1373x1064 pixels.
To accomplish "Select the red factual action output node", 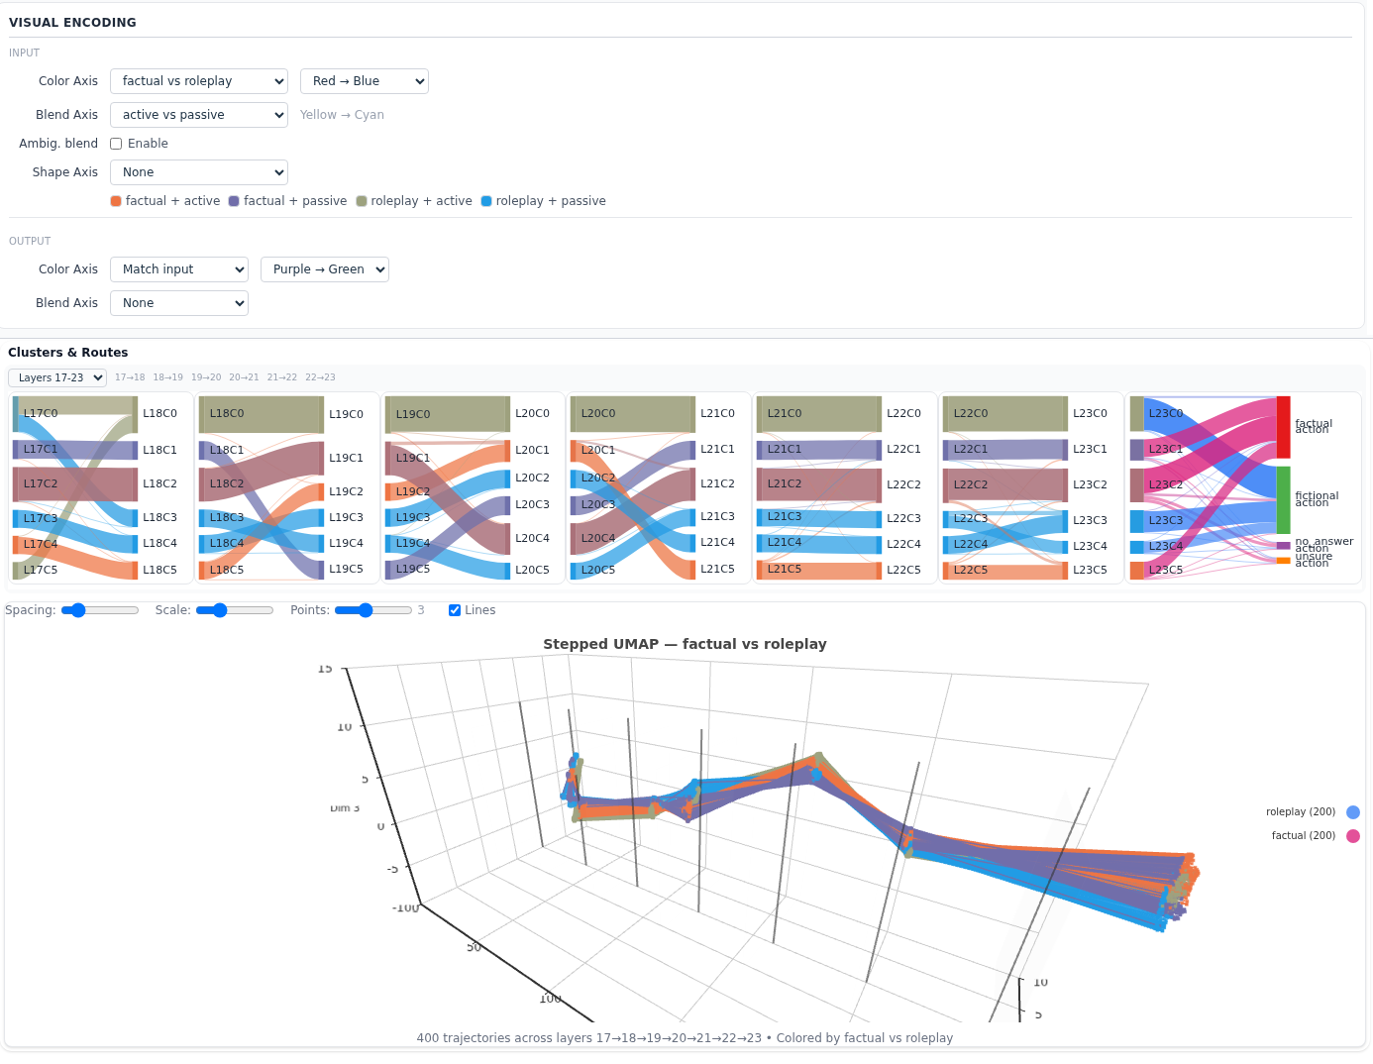I will (x=1283, y=427).
